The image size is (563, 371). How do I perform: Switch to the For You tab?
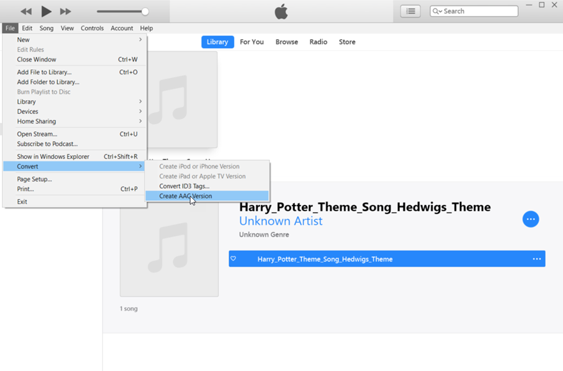pos(251,42)
